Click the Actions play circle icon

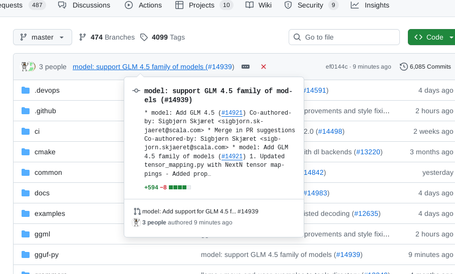tap(129, 5)
